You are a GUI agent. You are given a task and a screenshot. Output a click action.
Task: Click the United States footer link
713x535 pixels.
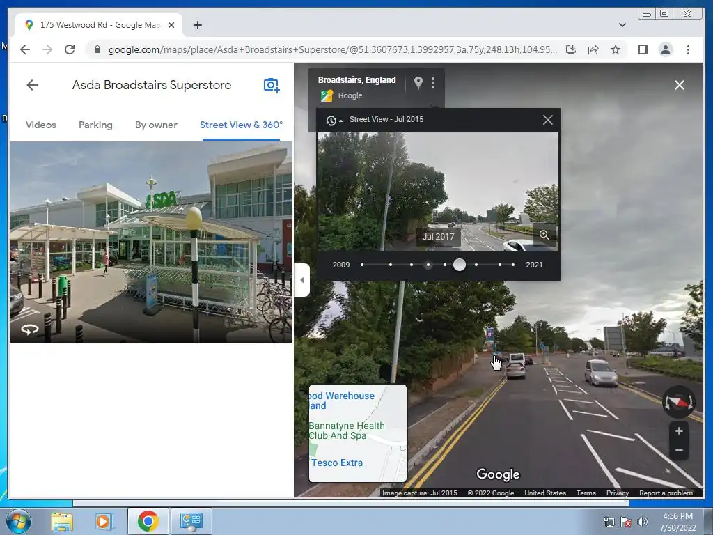[545, 493]
